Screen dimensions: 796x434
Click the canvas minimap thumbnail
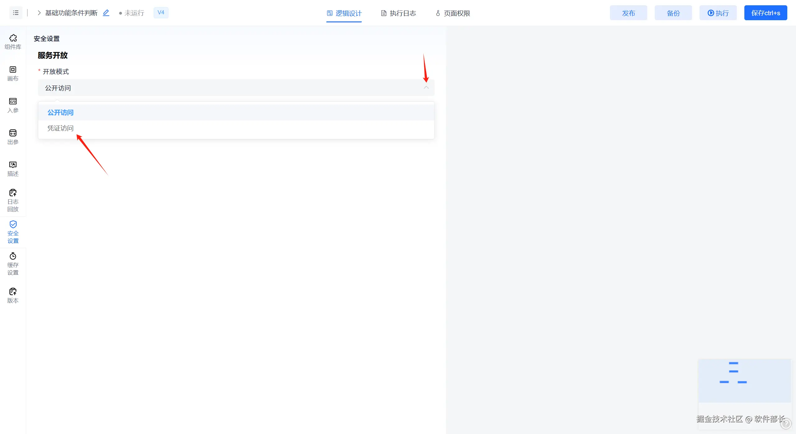tap(744, 381)
